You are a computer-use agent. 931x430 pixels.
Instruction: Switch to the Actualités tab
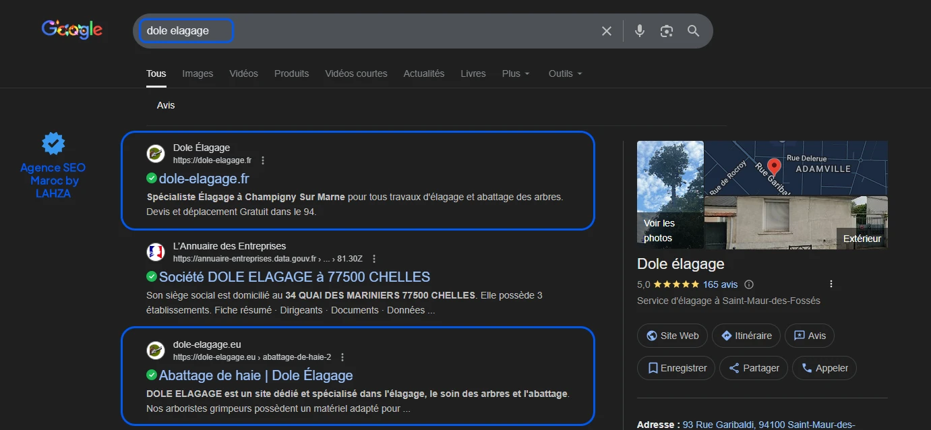[424, 73]
